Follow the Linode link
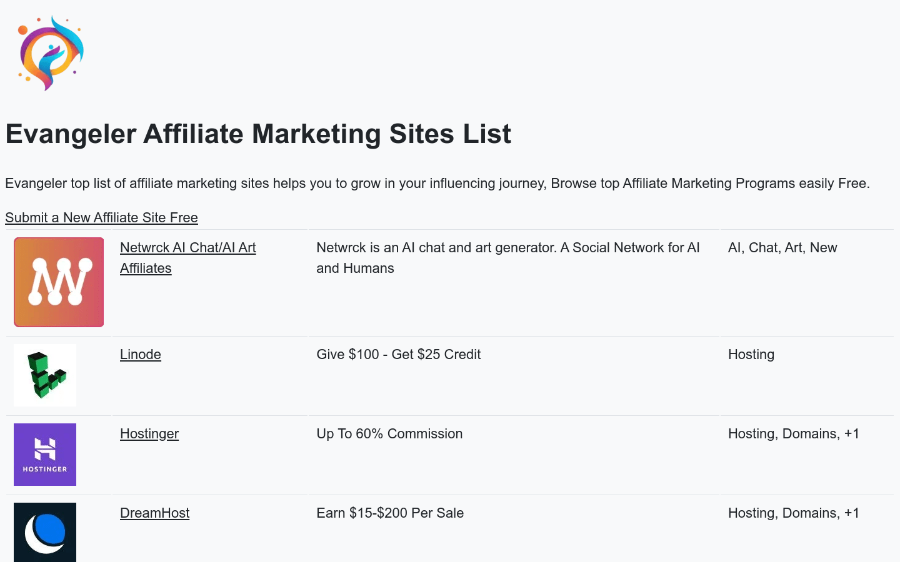 [141, 354]
